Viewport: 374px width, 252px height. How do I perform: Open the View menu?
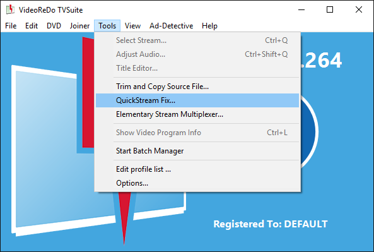click(133, 26)
